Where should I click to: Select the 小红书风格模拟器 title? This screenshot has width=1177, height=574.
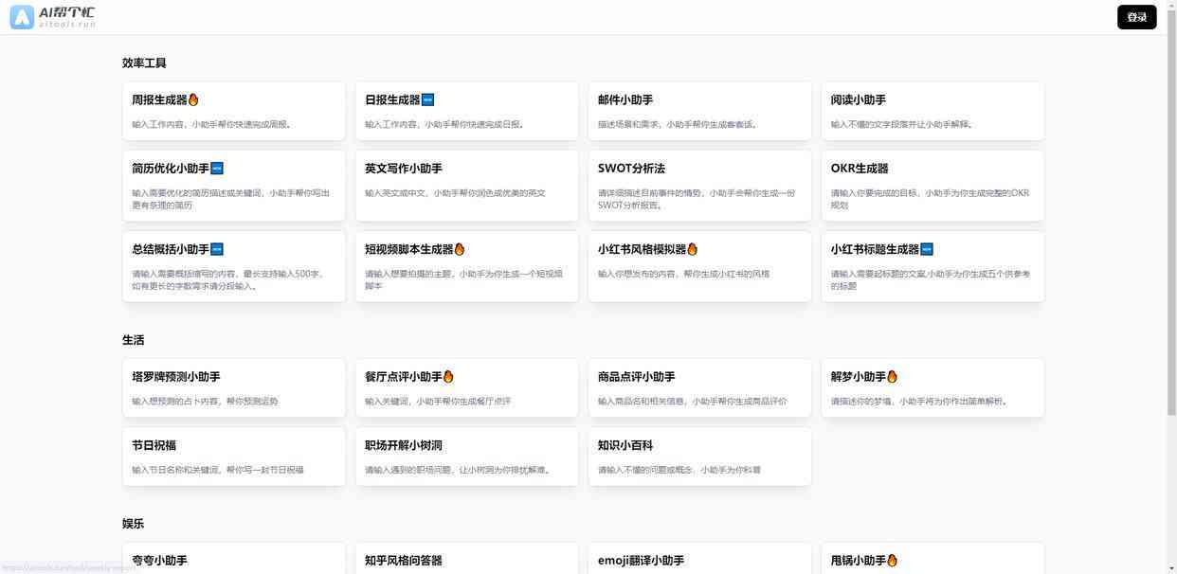tap(643, 249)
